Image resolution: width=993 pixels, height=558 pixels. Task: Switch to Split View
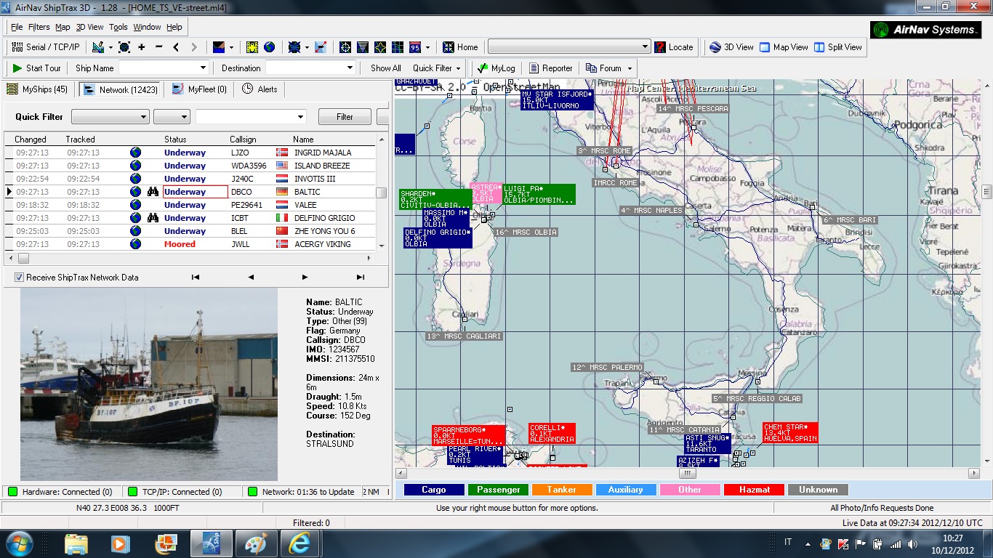838,47
